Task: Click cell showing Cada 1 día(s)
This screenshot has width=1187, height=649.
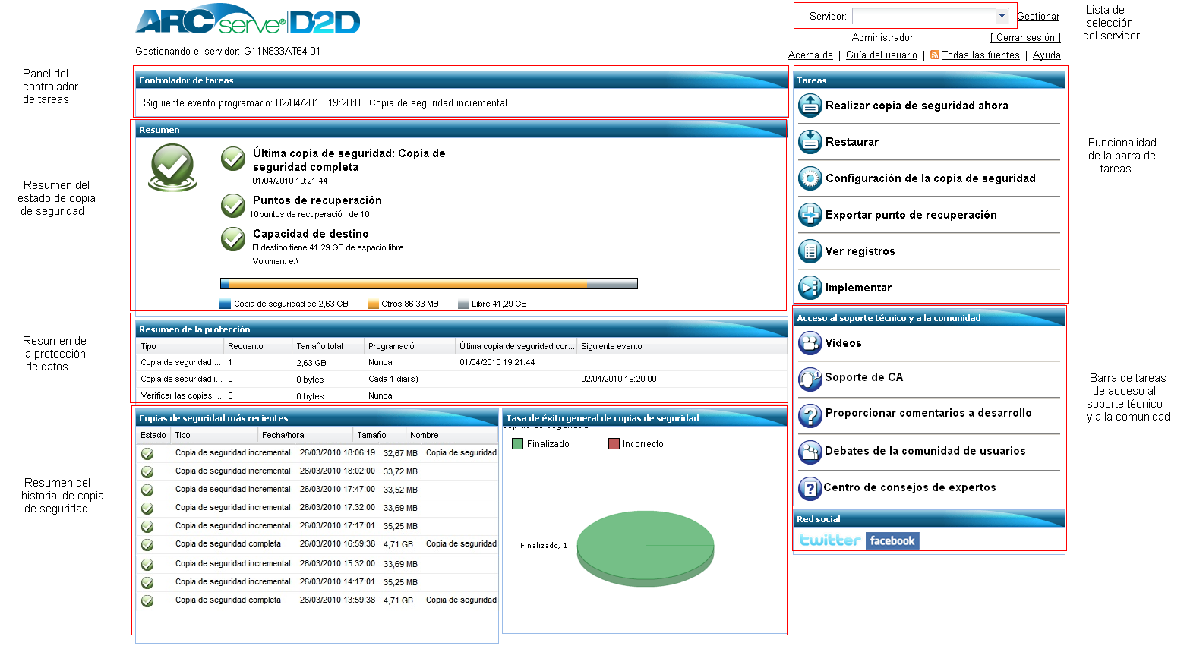Action: [393, 379]
